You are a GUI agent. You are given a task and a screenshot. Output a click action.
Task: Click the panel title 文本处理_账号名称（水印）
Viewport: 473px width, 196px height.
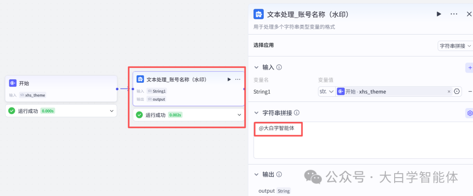pyautogui.click(x=309, y=14)
